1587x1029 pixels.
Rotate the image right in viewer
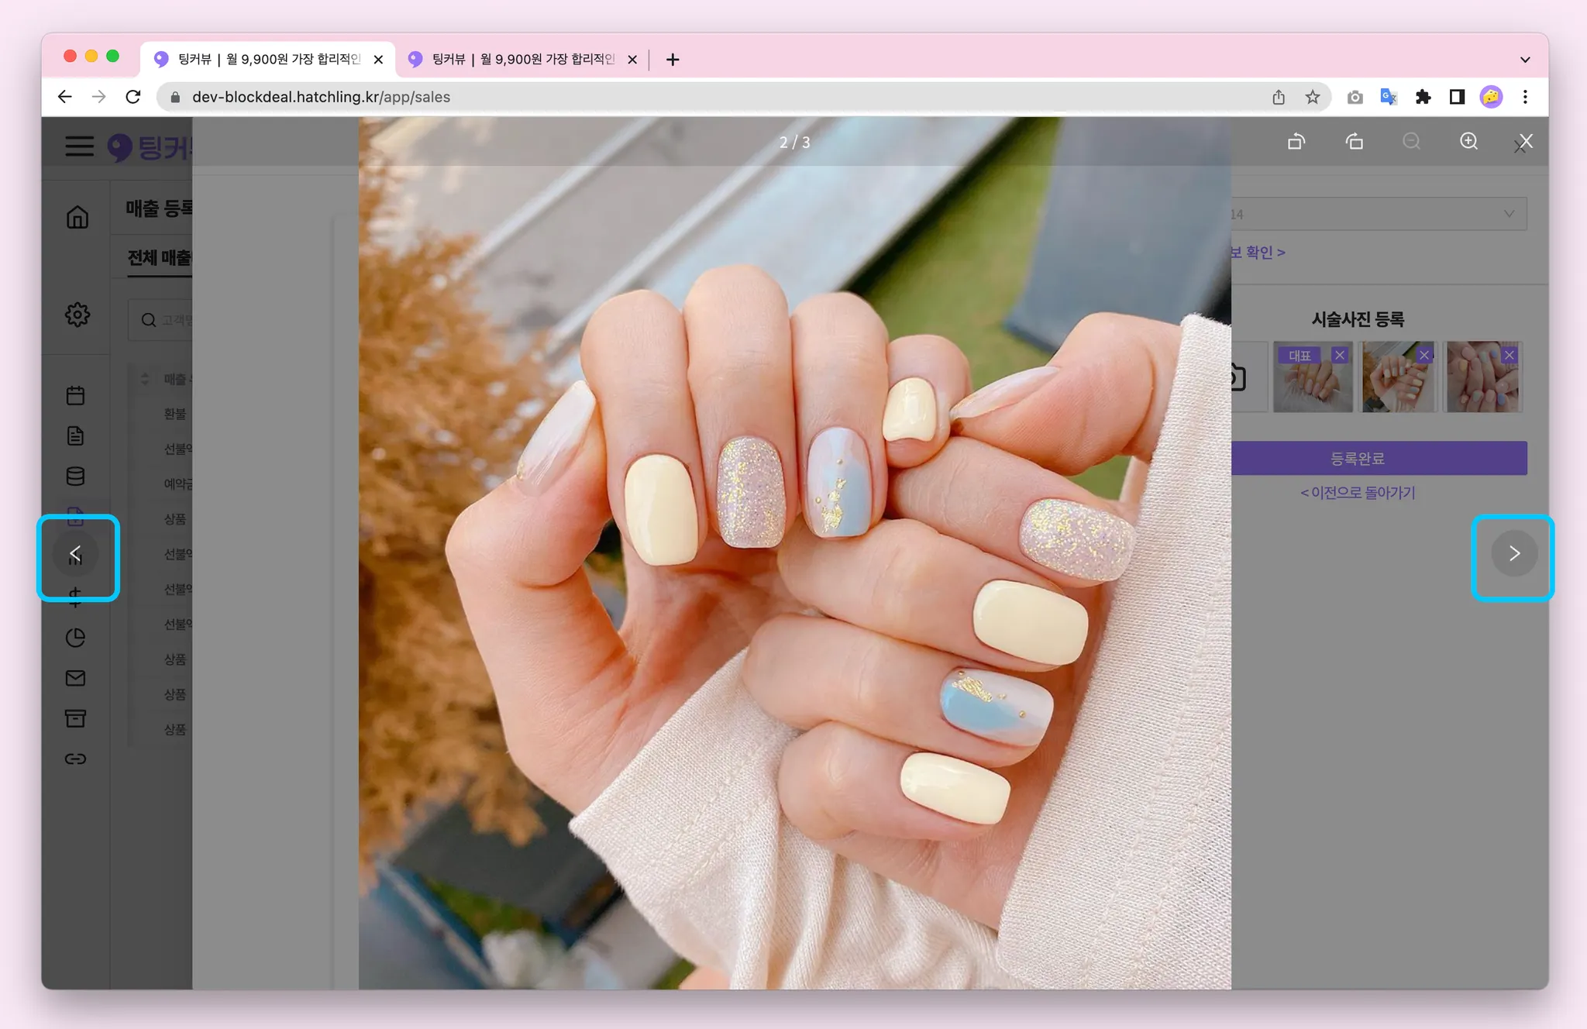[1354, 142]
